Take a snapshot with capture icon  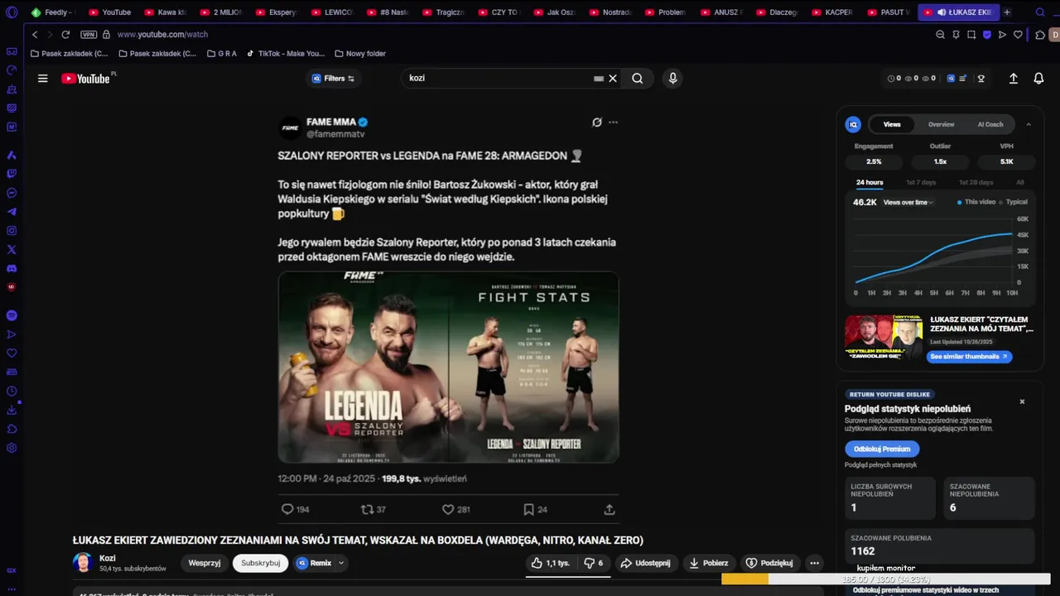coord(971,35)
